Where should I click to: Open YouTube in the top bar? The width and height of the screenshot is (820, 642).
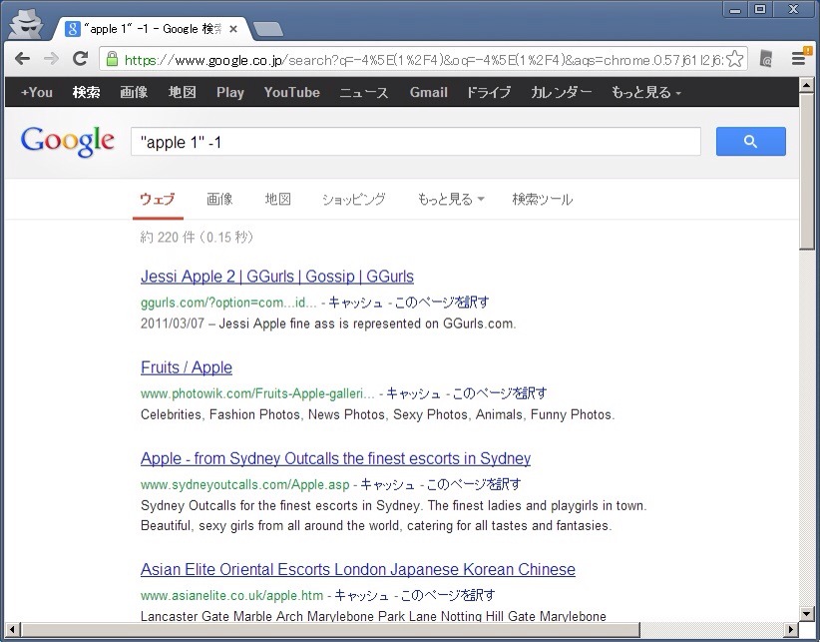click(292, 93)
